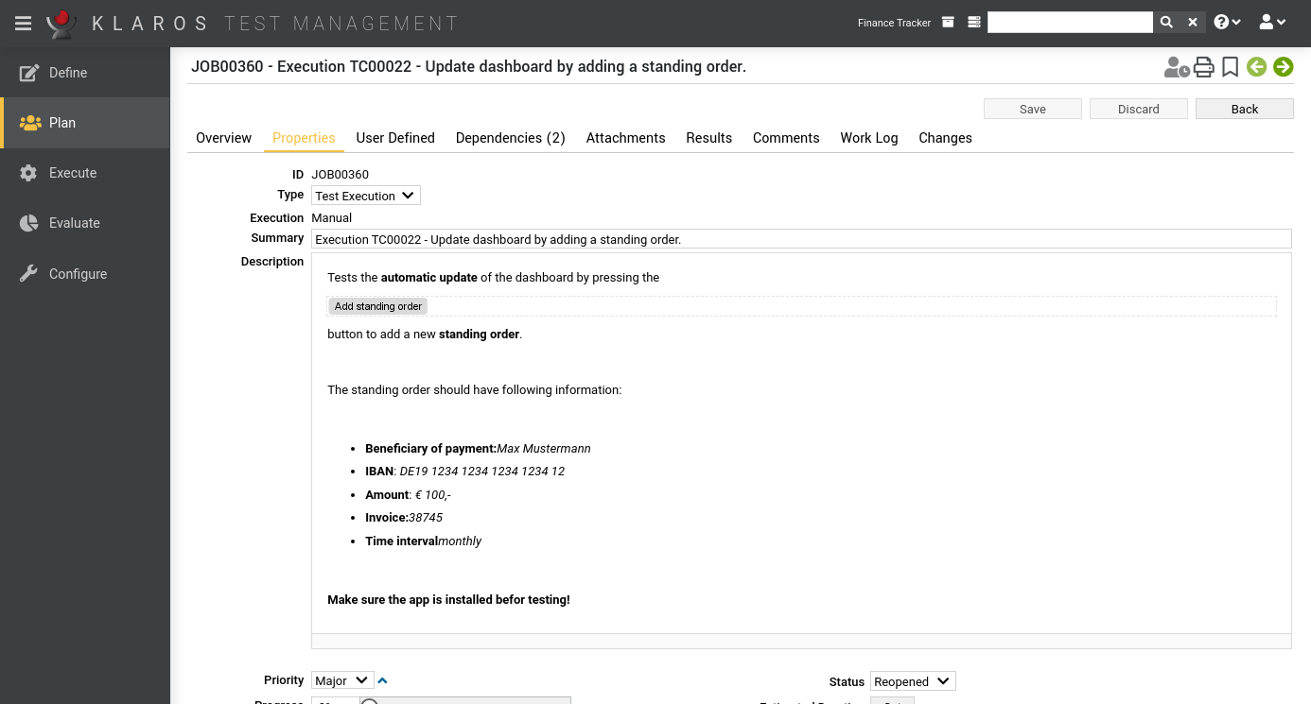Screen dimensions: 1311x704
Task: Click into the Summary text field
Action: pyautogui.click(x=800, y=239)
